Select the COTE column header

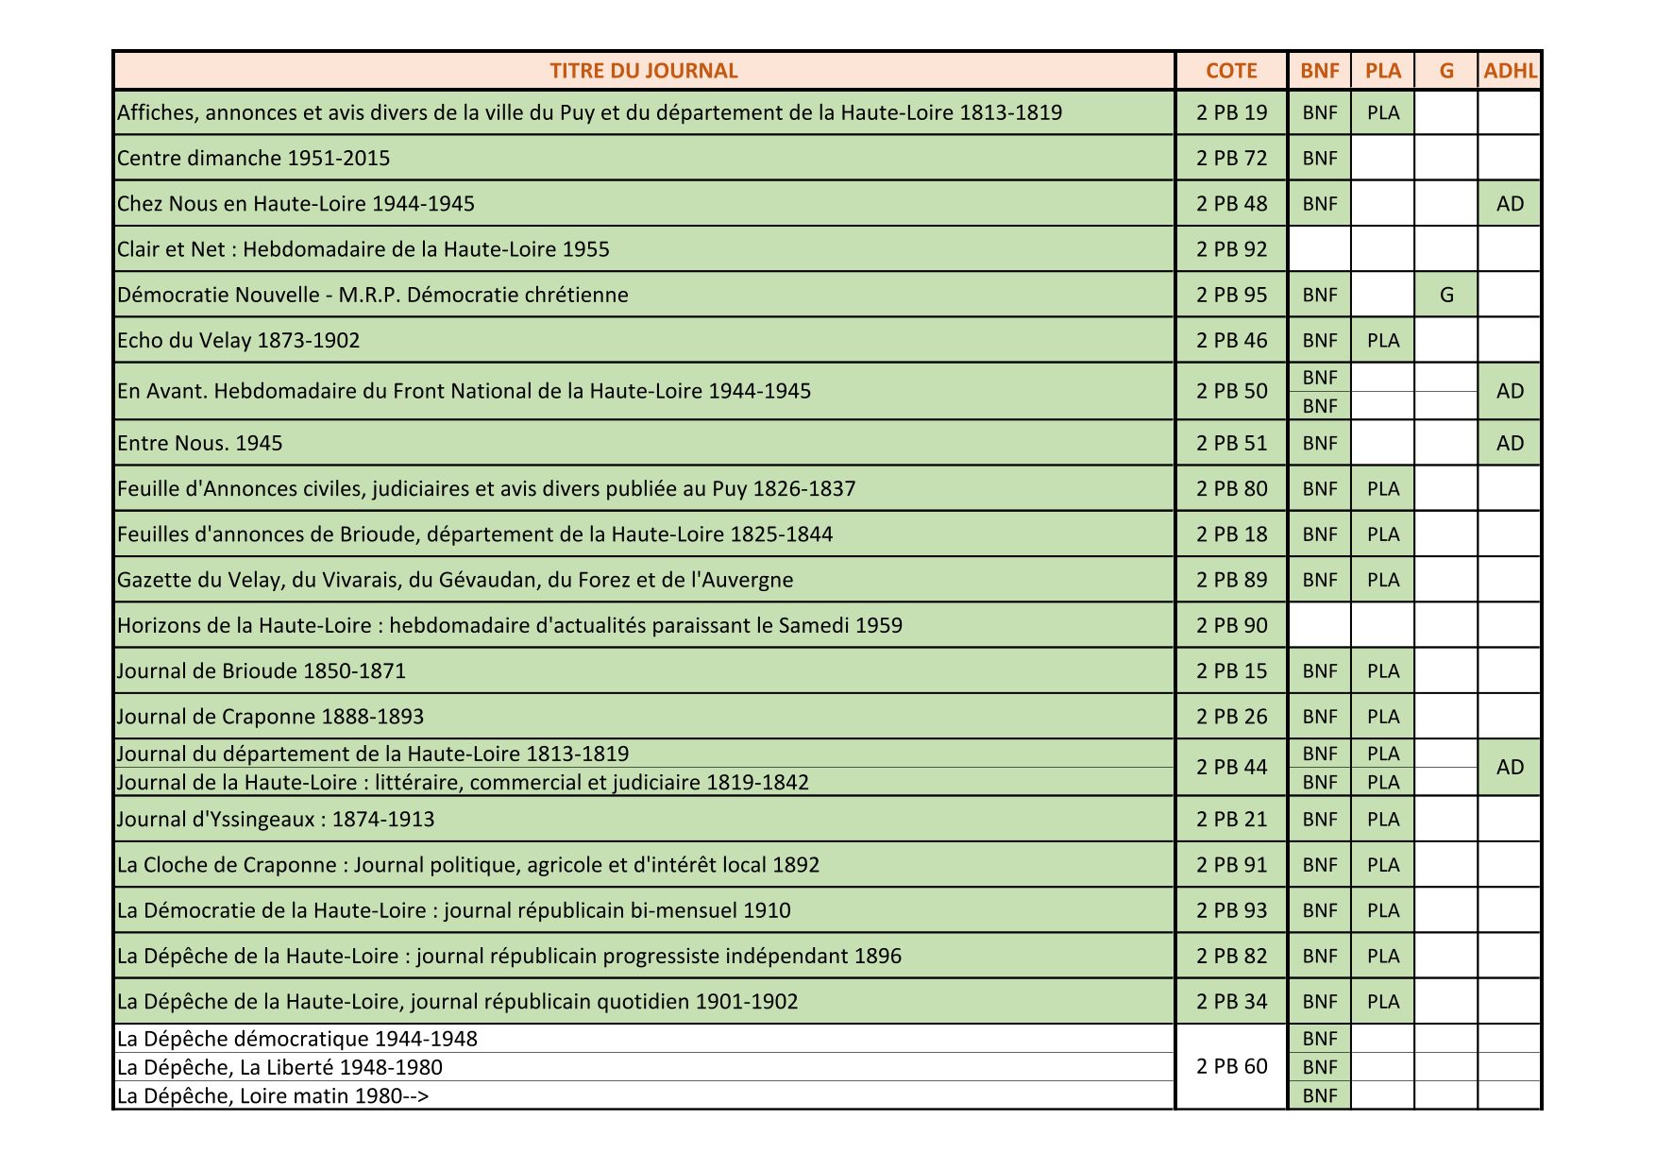click(x=1231, y=71)
